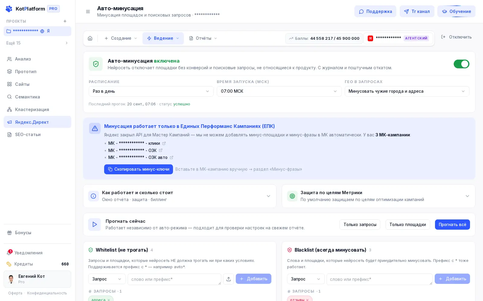
Task: Run Только площадки
Action: (x=408, y=225)
